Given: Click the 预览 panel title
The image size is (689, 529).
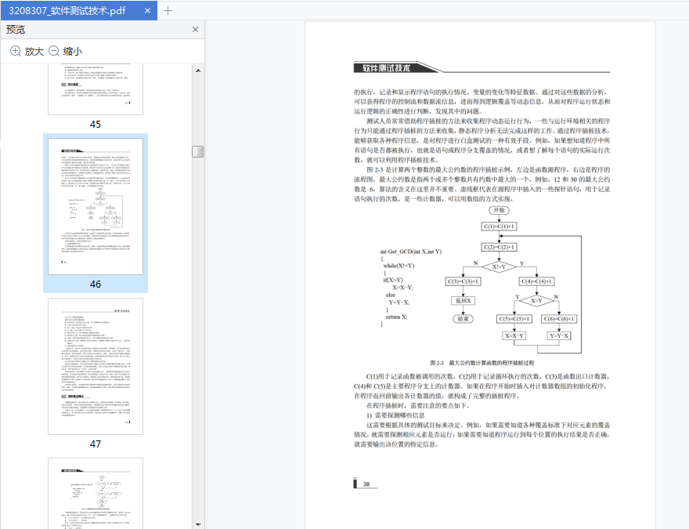Looking at the screenshot, I should 16,30.
